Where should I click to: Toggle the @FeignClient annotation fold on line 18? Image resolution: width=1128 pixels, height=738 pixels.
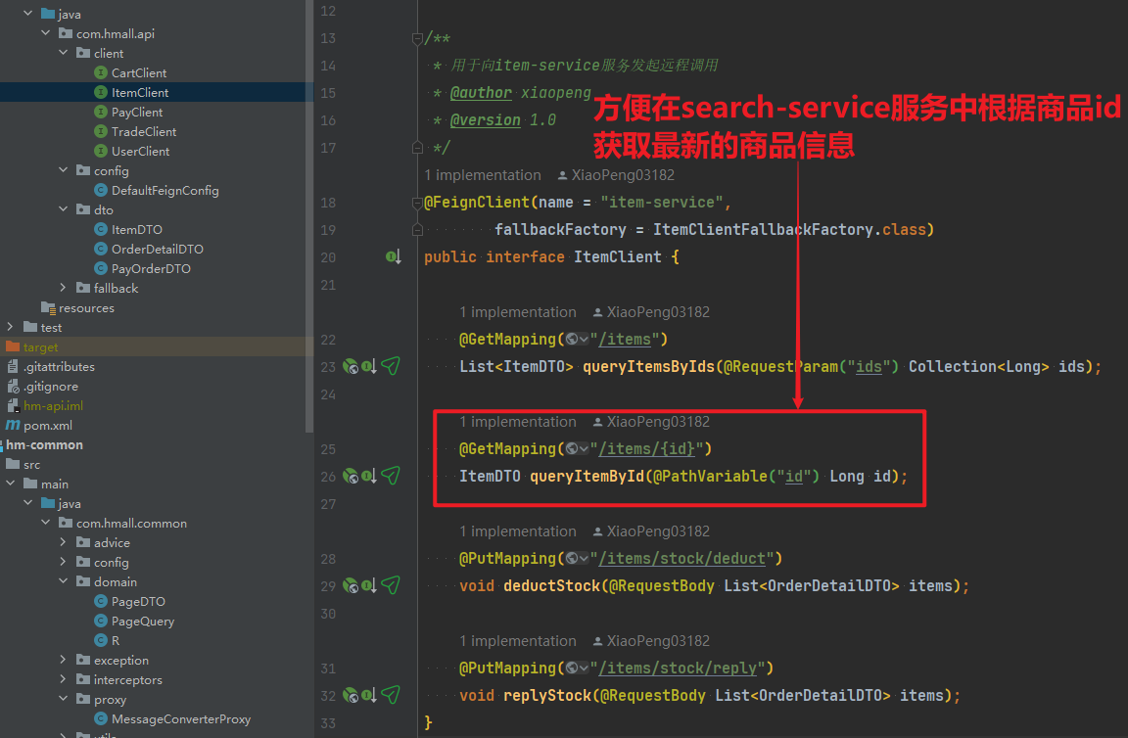418,203
